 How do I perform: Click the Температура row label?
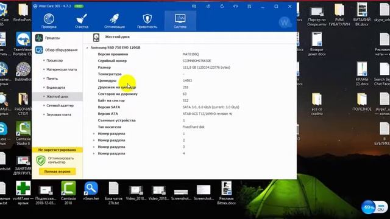(x=110, y=74)
